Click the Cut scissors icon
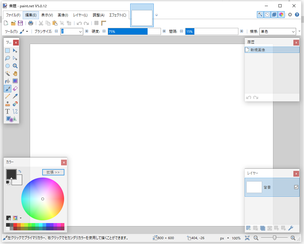 (41, 23)
